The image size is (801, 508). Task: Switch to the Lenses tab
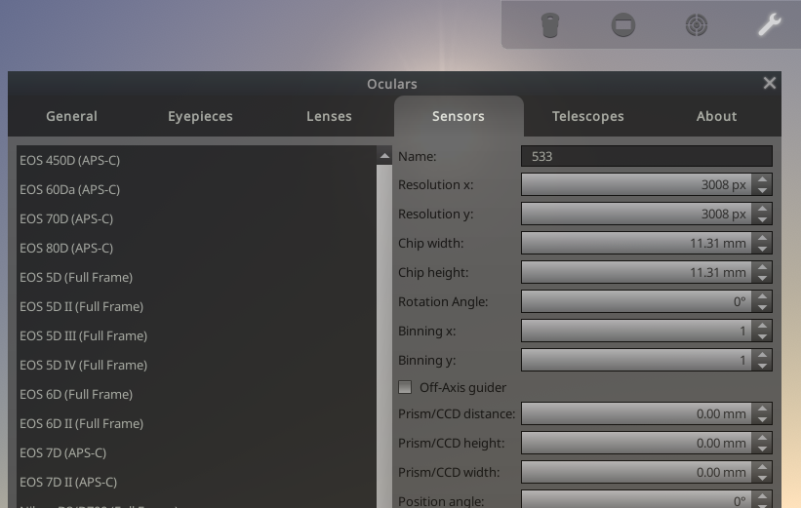tap(329, 116)
